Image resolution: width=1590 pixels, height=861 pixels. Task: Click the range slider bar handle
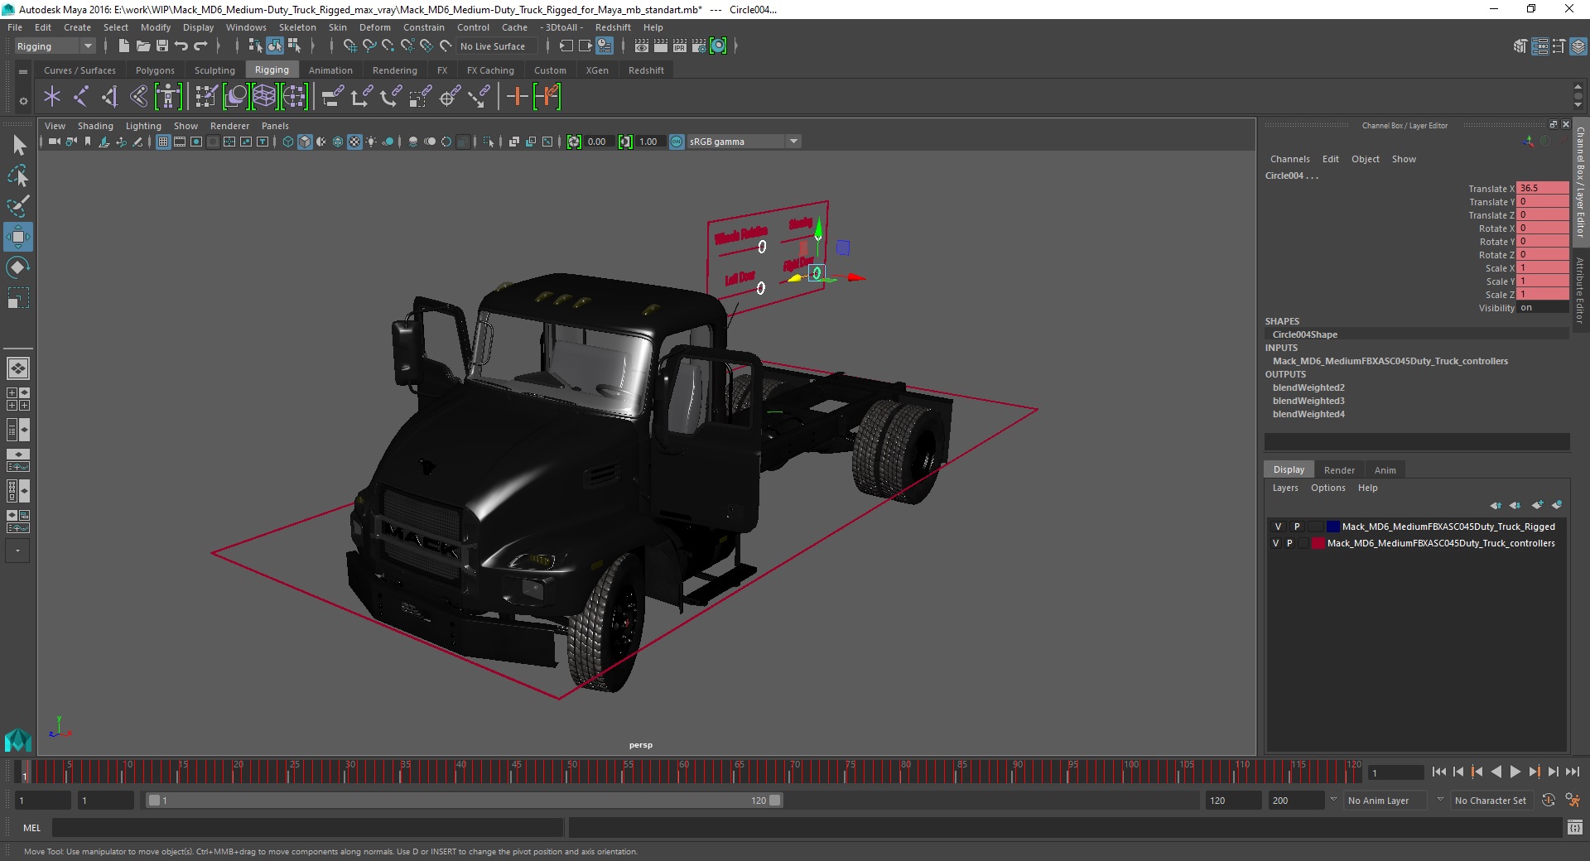tap(464, 801)
